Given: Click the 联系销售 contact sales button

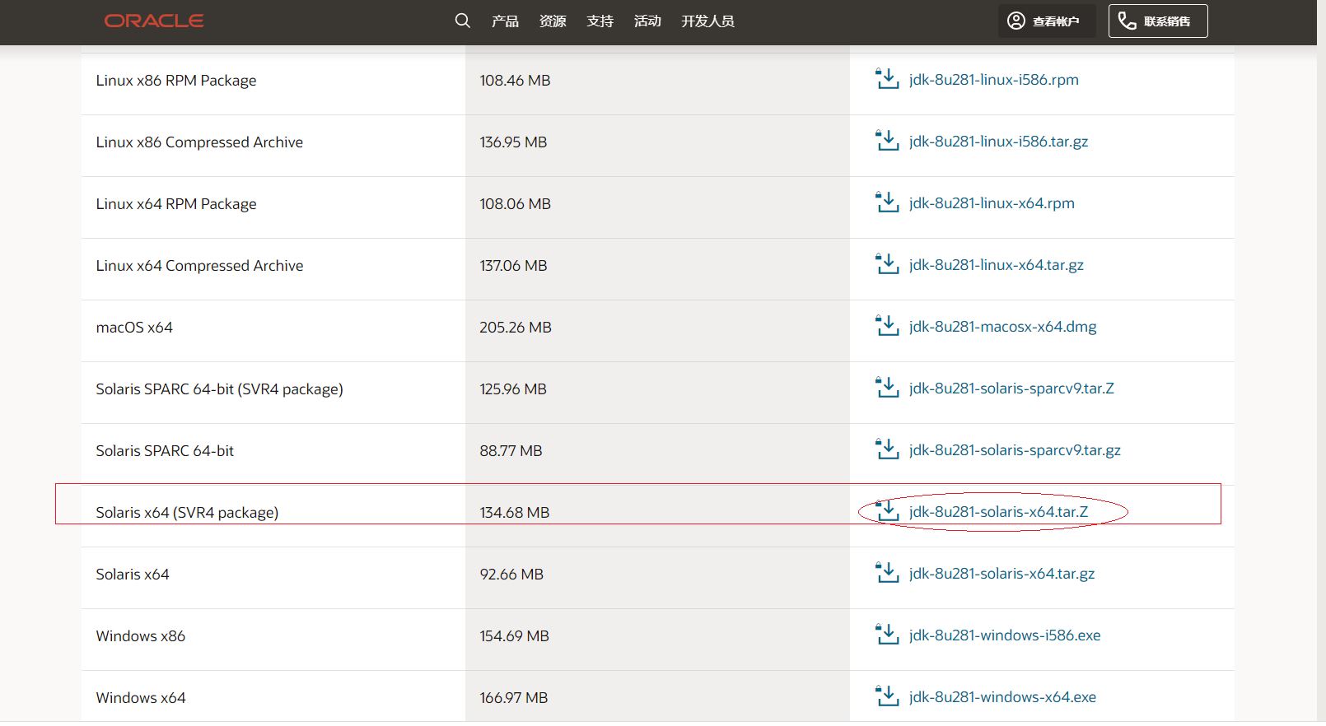Looking at the screenshot, I should click(1158, 21).
